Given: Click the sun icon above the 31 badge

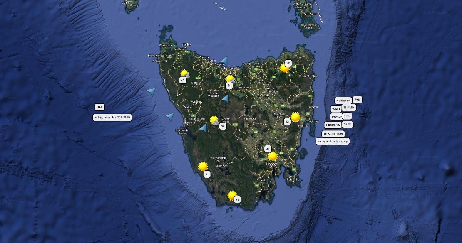Looking at the screenshot, I should (203, 167).
